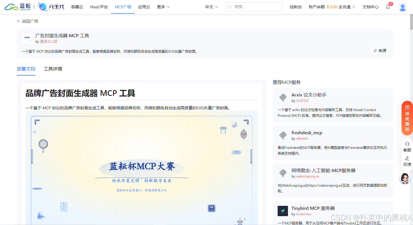
Task: Open the user avatar menu
Action: click(x=403, y=7)
